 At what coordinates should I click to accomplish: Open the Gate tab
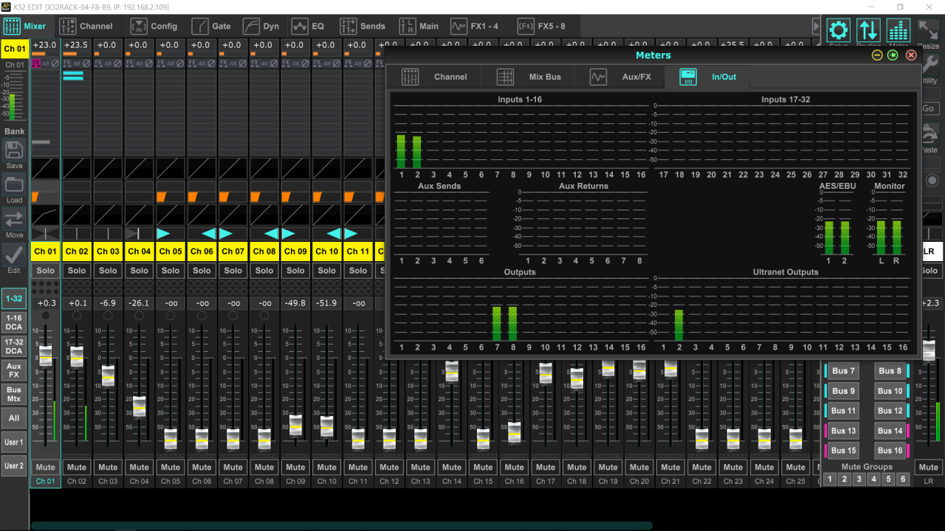tap(211, 26)
